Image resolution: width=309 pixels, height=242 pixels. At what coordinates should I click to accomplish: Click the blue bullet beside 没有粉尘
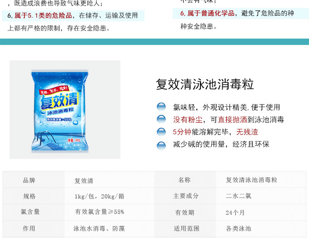point(161,119)
